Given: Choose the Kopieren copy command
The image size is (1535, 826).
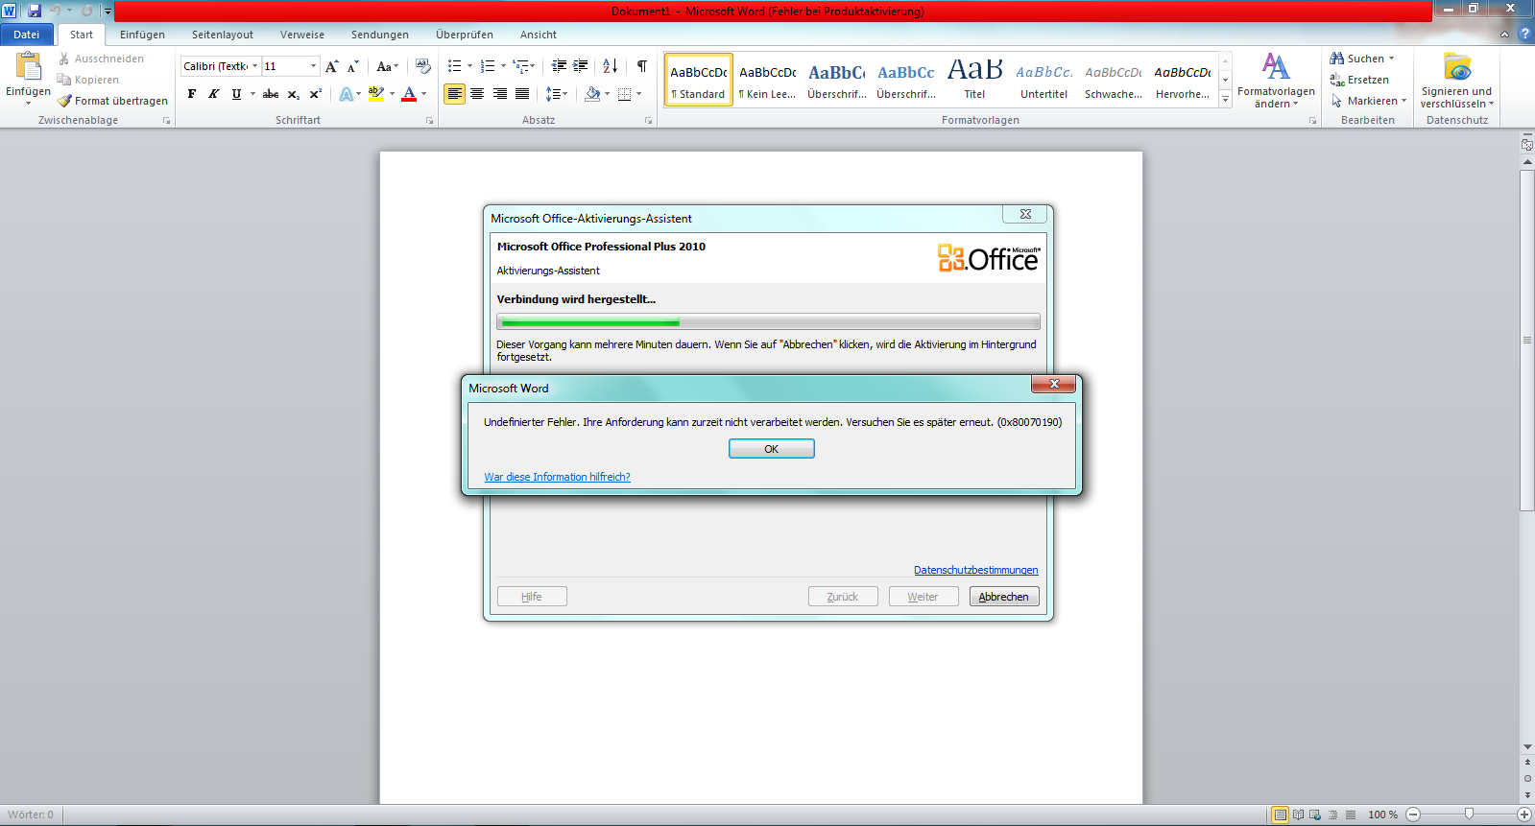Looking at the screenshot, I should click(88, 80).
